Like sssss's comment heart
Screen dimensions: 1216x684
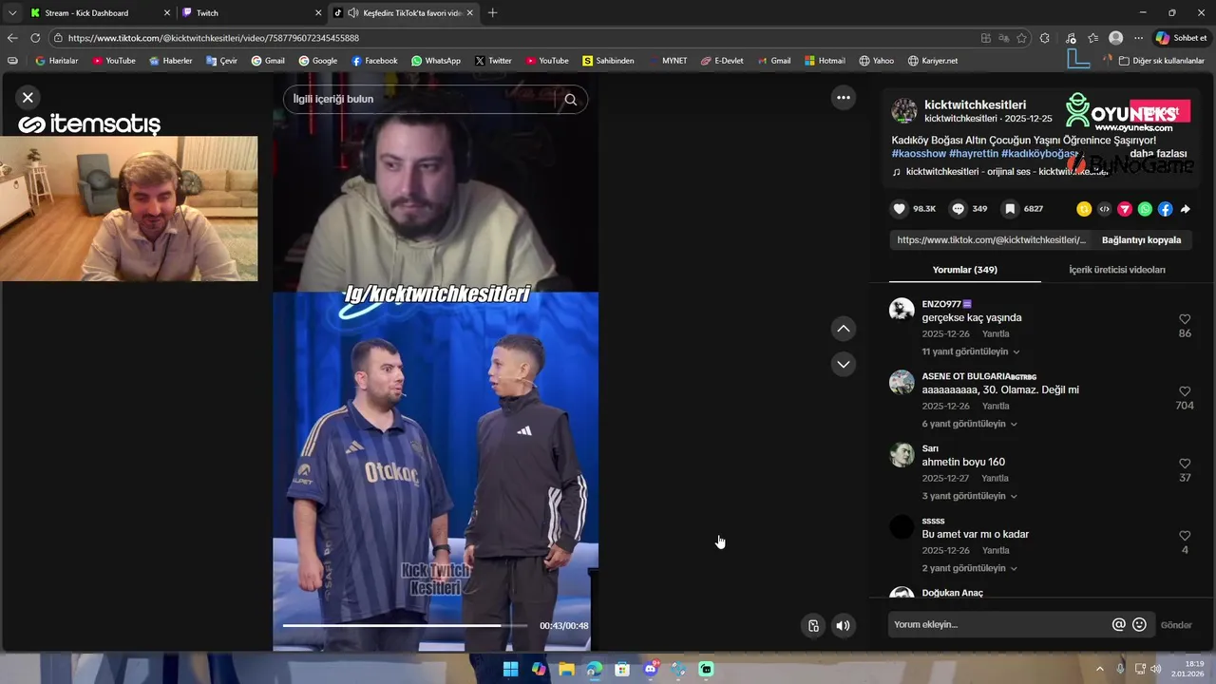point(1185,536)
